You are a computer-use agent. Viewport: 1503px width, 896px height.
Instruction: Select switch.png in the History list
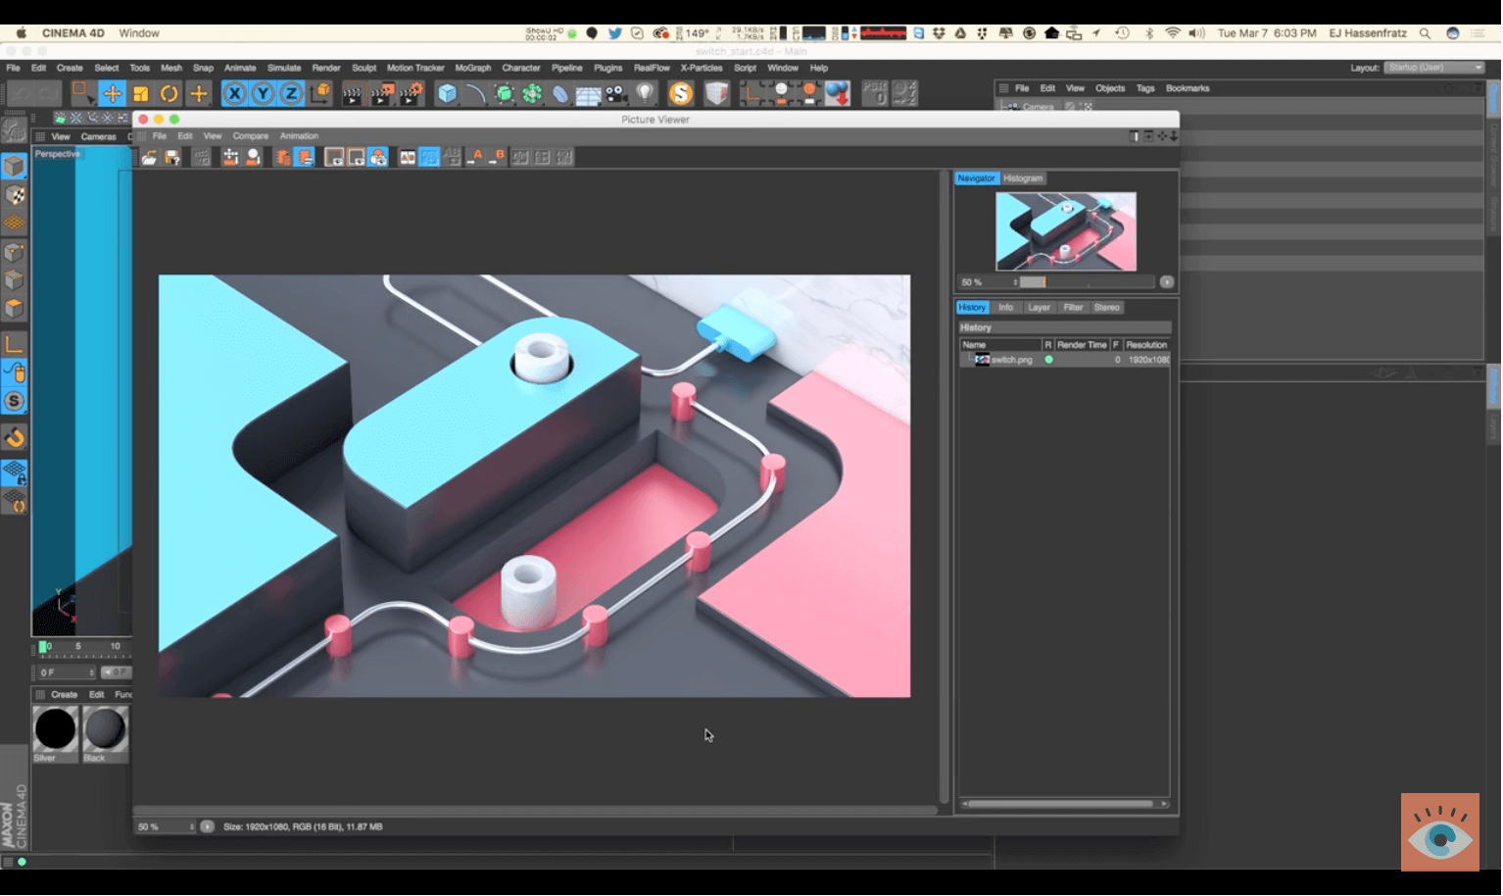pos(1011,360)
